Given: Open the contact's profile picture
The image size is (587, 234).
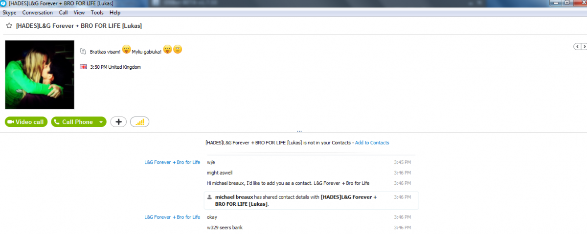Looking at the screenshot, I should coord(40,75).
